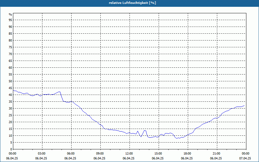Click the y-axis value 60
Image resolution: width=259 pixels, height=162 pixels.
click(10, 68)
